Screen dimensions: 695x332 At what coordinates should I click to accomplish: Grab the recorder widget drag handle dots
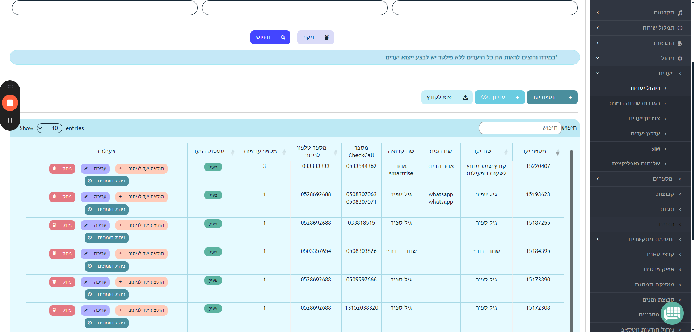(x=10, y=86)
